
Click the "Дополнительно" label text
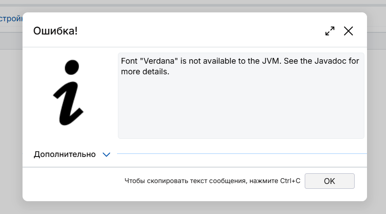[x=64, y=154]
